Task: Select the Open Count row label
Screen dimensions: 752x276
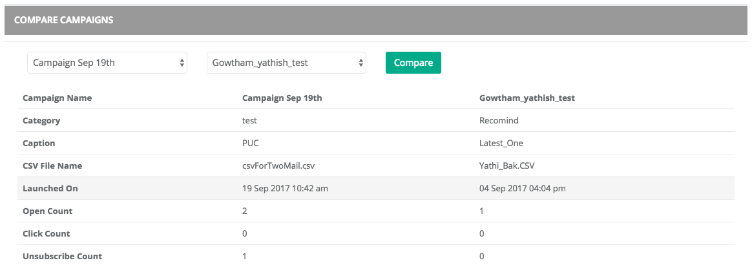Action: coord(48,211)
